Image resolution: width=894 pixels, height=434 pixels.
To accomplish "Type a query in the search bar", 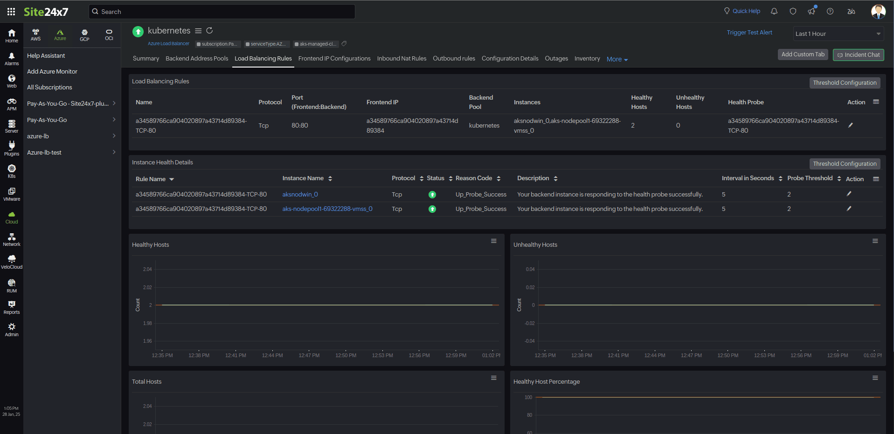I will pyautogui.click(x=222, y=11).
